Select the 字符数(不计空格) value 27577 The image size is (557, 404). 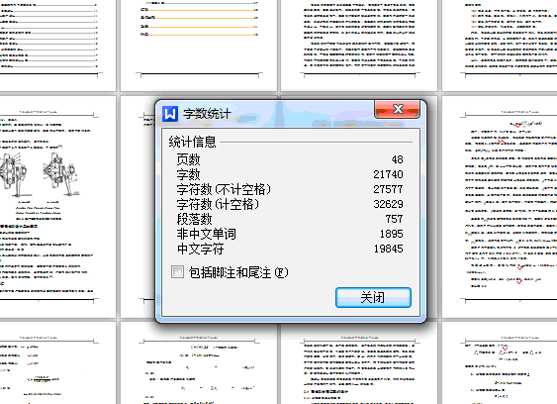tap(388, 189)
